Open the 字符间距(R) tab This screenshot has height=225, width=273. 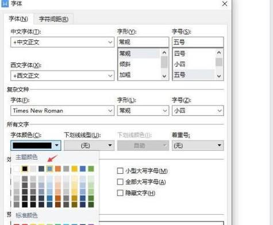(x=53, y=19)
